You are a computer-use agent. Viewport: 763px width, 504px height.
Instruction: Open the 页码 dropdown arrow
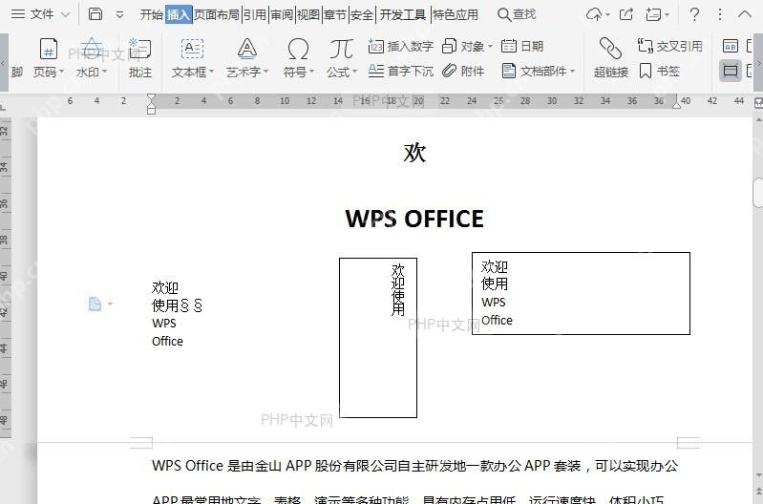pyautogui.click(x=61, y=72)
